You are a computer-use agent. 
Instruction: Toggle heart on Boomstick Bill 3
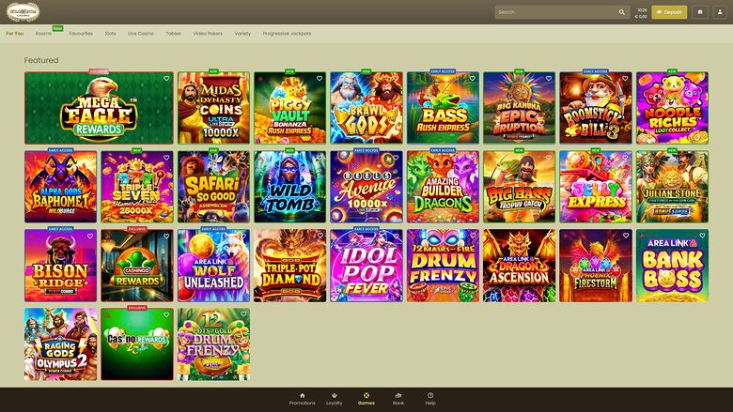click(x=626, y=79)
